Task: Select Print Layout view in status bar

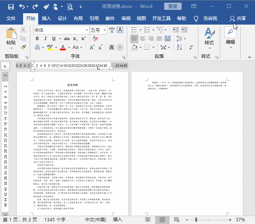Action: click(162, 219)
